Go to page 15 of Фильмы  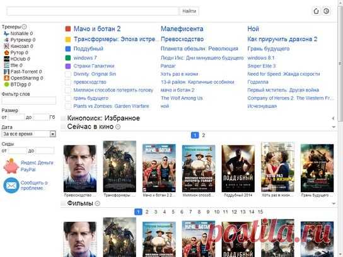260,212
